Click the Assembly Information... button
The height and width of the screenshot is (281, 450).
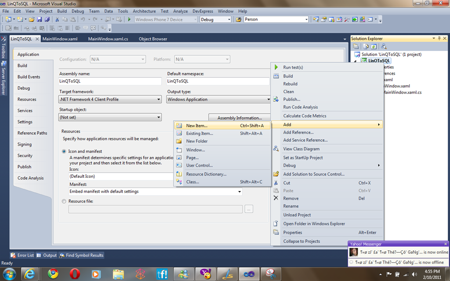click(x=240, y=118)
